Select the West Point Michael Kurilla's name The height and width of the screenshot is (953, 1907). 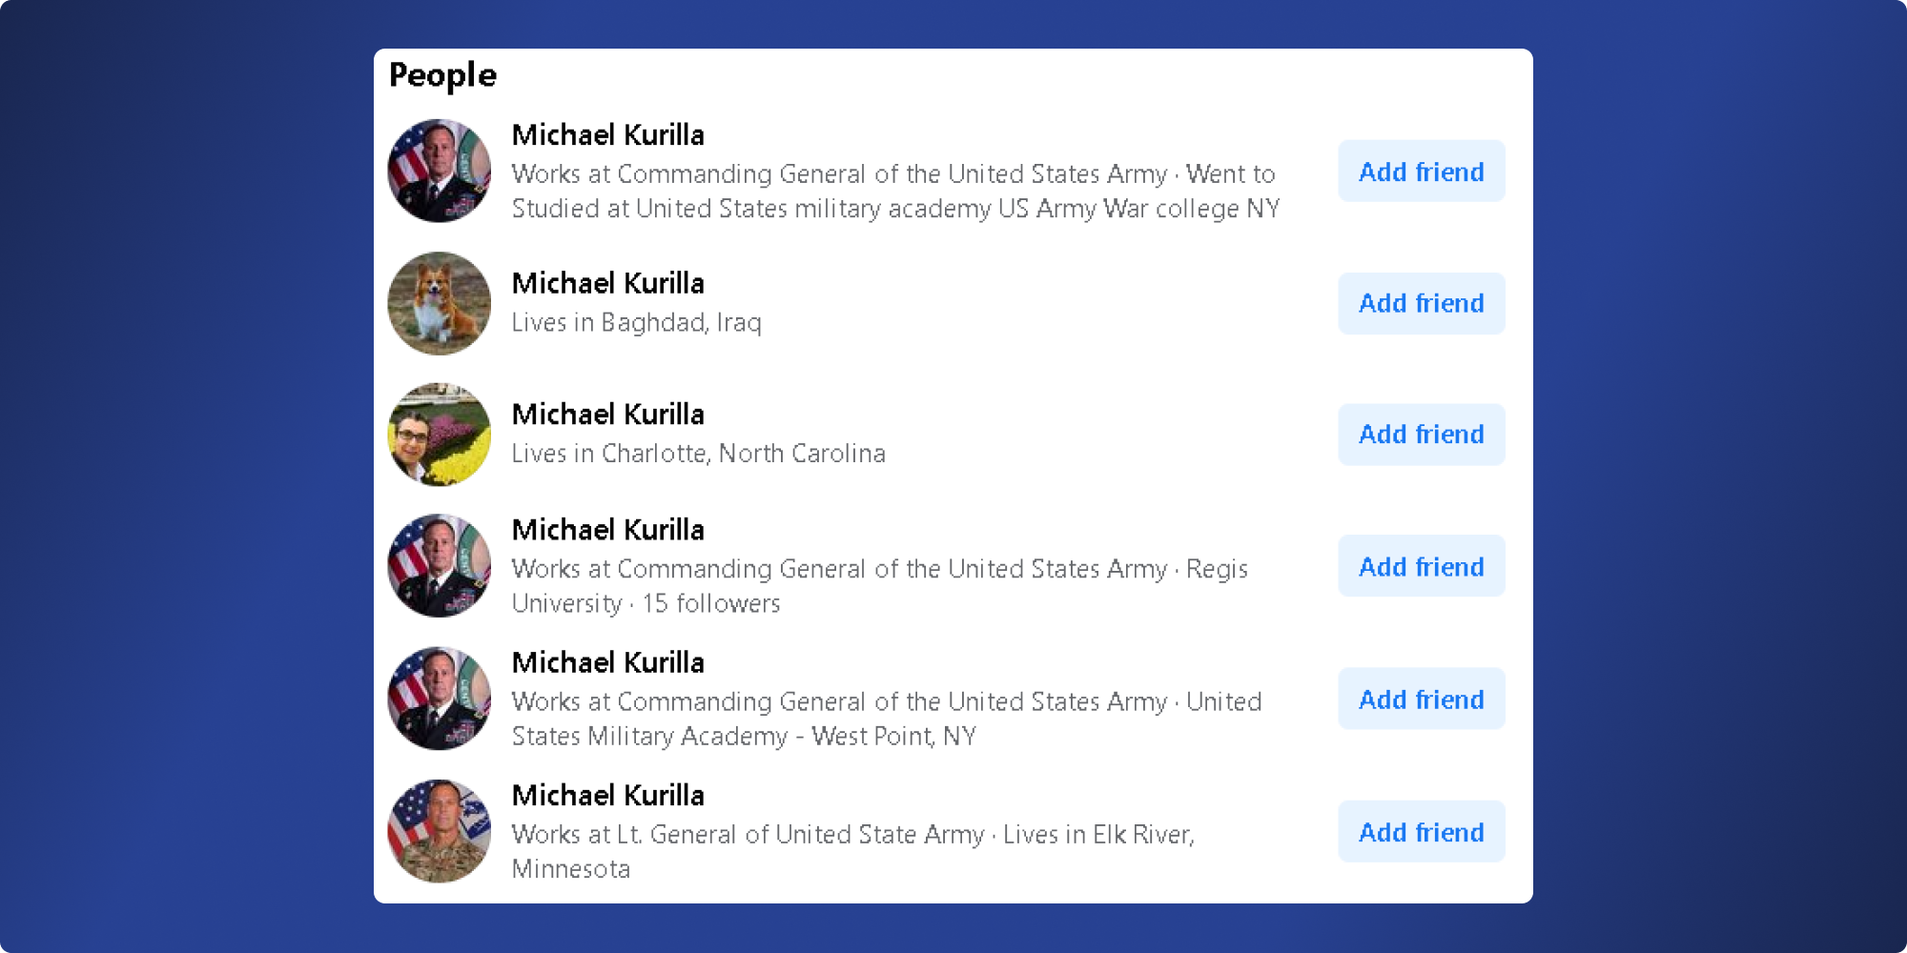pos(608,662)
